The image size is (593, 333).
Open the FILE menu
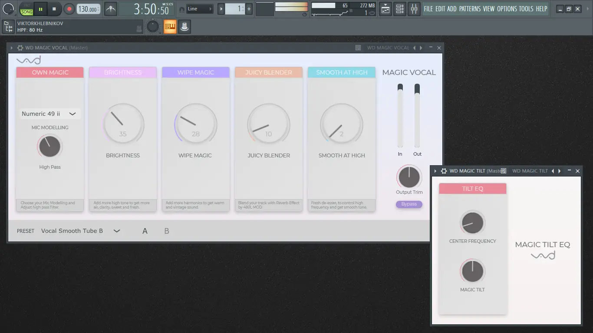click(x=428, y=9)
